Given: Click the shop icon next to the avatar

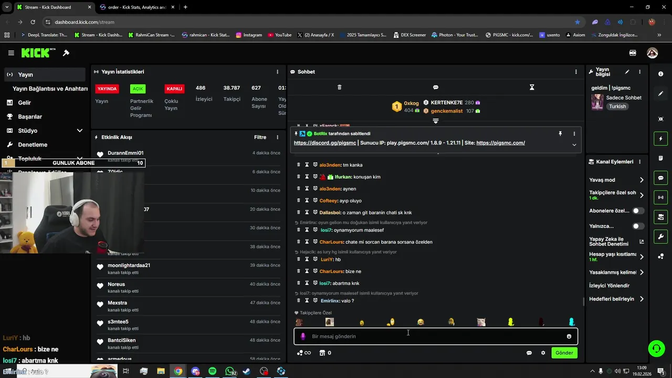Looking at the screenshot, I should click(633, 53).
